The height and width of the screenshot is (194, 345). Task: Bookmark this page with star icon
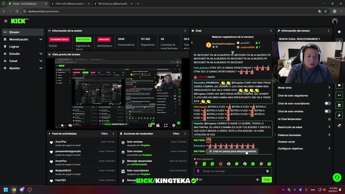click(326, 11)
